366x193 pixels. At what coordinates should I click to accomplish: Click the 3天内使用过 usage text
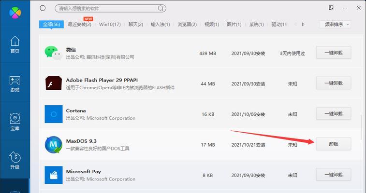[293, 53]
